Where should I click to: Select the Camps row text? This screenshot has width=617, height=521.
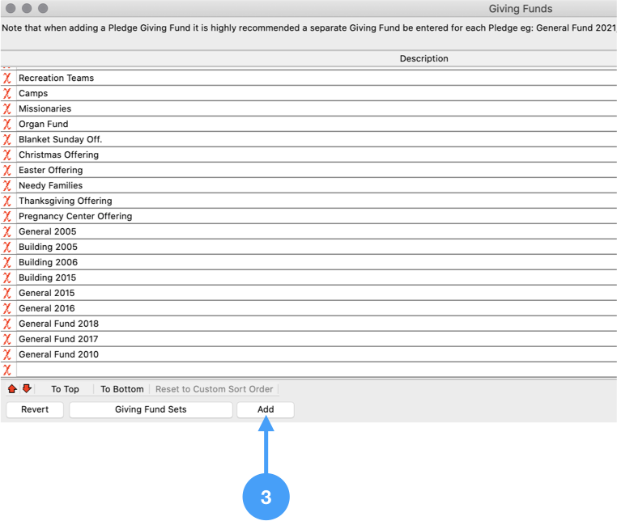(x=33, y=93)
